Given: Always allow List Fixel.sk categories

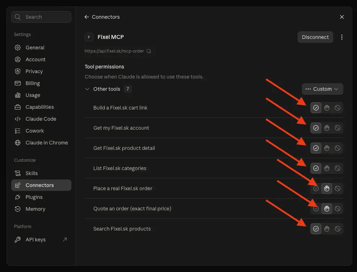Looking at the screenshot, I should pos(316,168).
